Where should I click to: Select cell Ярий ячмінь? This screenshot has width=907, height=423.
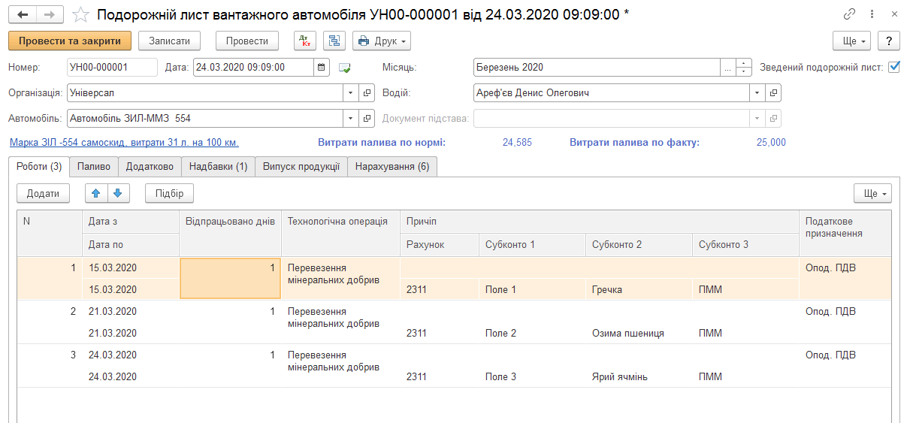(x=639, y=376)
